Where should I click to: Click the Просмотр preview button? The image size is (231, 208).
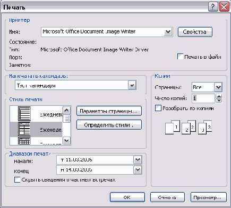coord(209,197)
